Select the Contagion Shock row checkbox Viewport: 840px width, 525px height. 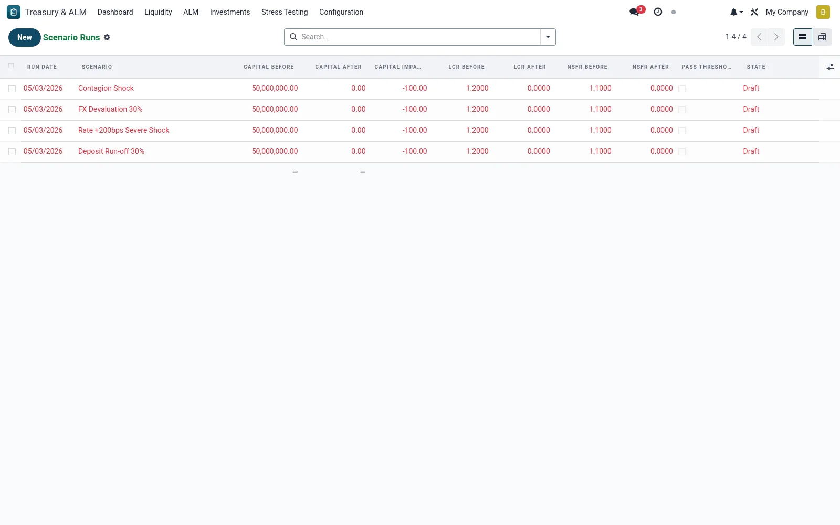coord(12,89)
